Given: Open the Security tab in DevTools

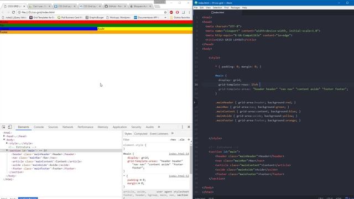Looking at the screenshot, I should click(x=136, y=127).
